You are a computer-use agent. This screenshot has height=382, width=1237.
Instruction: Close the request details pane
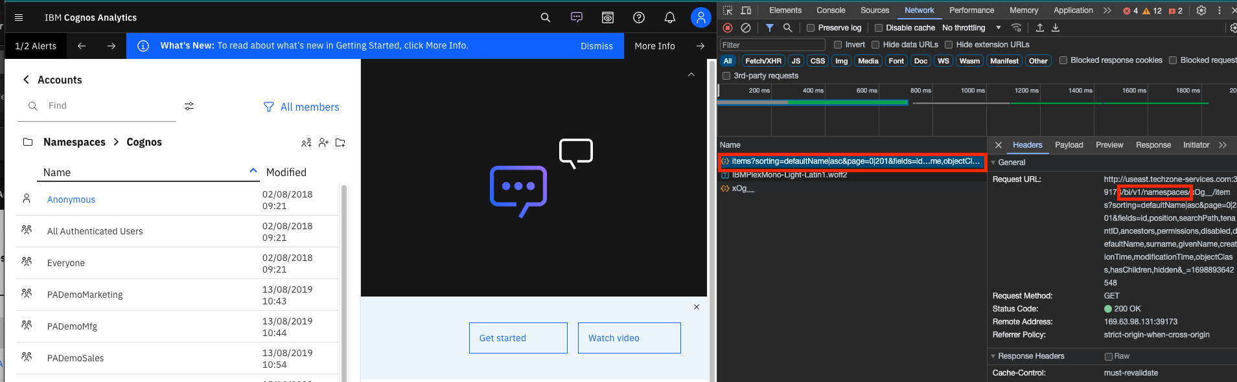pyautogui.click(x=999, y=145)
